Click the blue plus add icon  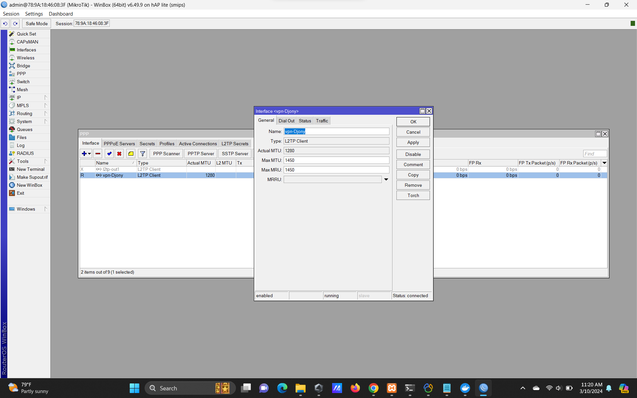pos(84,154)
